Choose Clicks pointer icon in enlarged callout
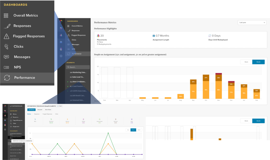This screenshot has height=160, width=270. pos(6,47)
